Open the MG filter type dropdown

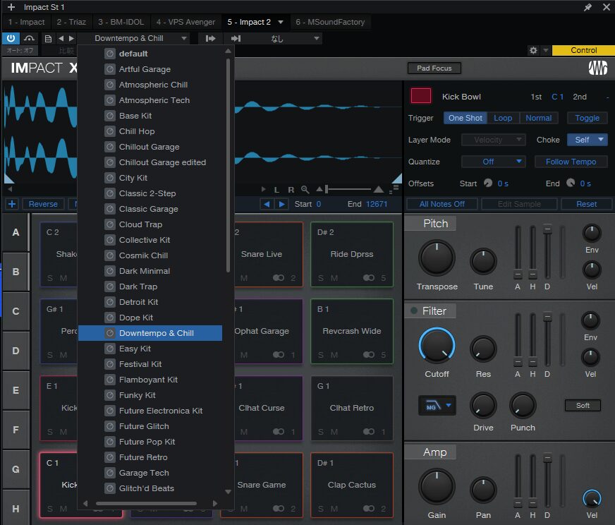pyautogui.click(x=437, y=406)
